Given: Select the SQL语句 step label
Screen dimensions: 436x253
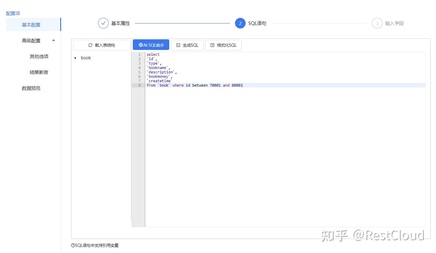Looking at the screenshot, I should [257, 23].
